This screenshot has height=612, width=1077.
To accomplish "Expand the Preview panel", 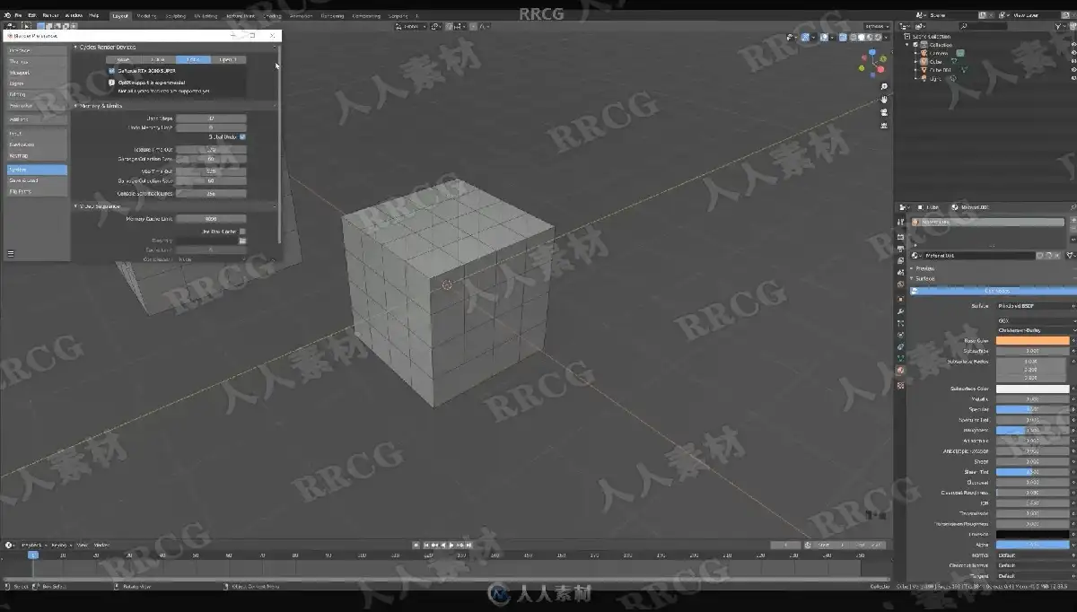I will point(912,268).
